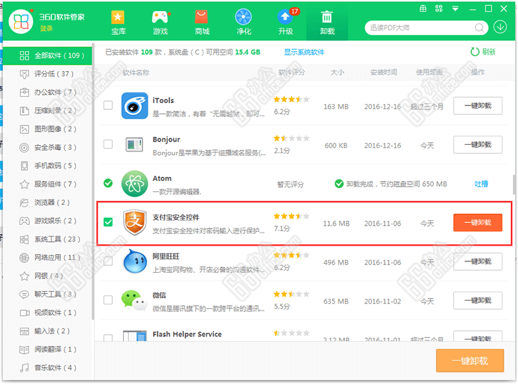Click 一键卸载 for iTools
The width and height of the screenshot is (518, 384).
tap(478, 105)
